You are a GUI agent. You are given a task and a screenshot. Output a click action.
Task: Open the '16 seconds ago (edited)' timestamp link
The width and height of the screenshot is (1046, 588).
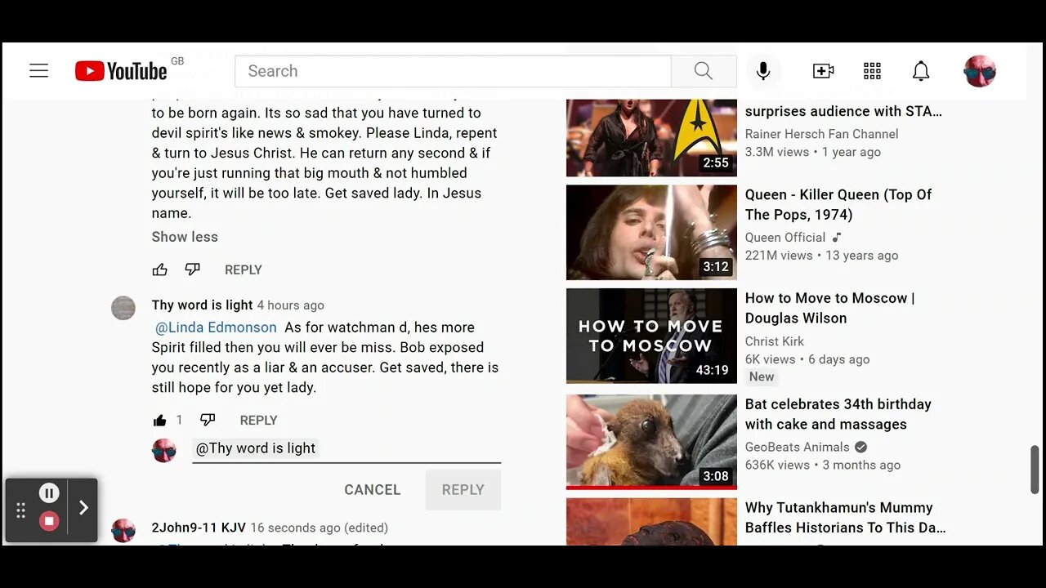pos(319,528)
